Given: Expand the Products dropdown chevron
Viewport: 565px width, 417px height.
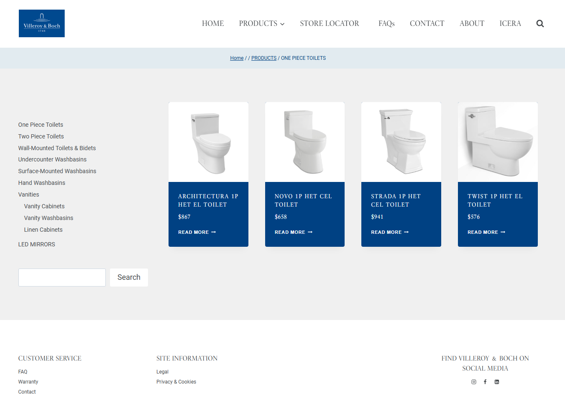Looking at the screenshot, I should 282,24.
